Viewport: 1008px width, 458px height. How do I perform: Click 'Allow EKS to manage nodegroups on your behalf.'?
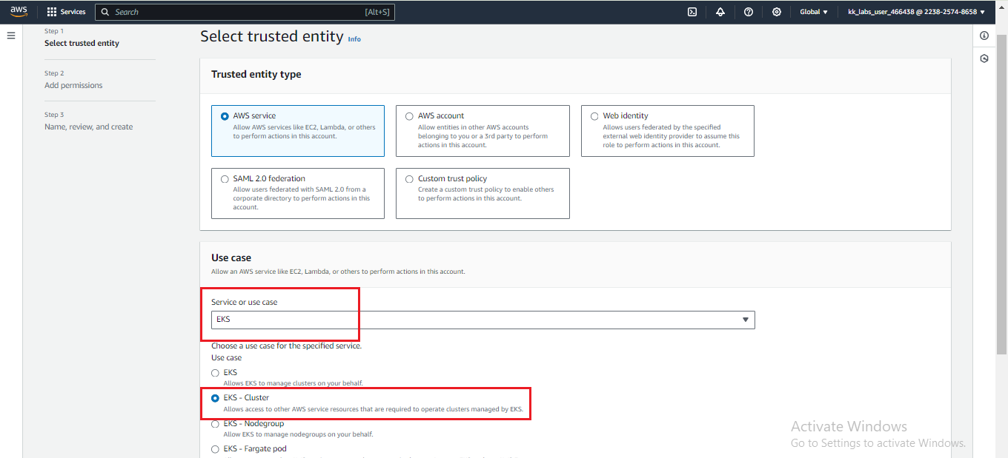point(298,434)
